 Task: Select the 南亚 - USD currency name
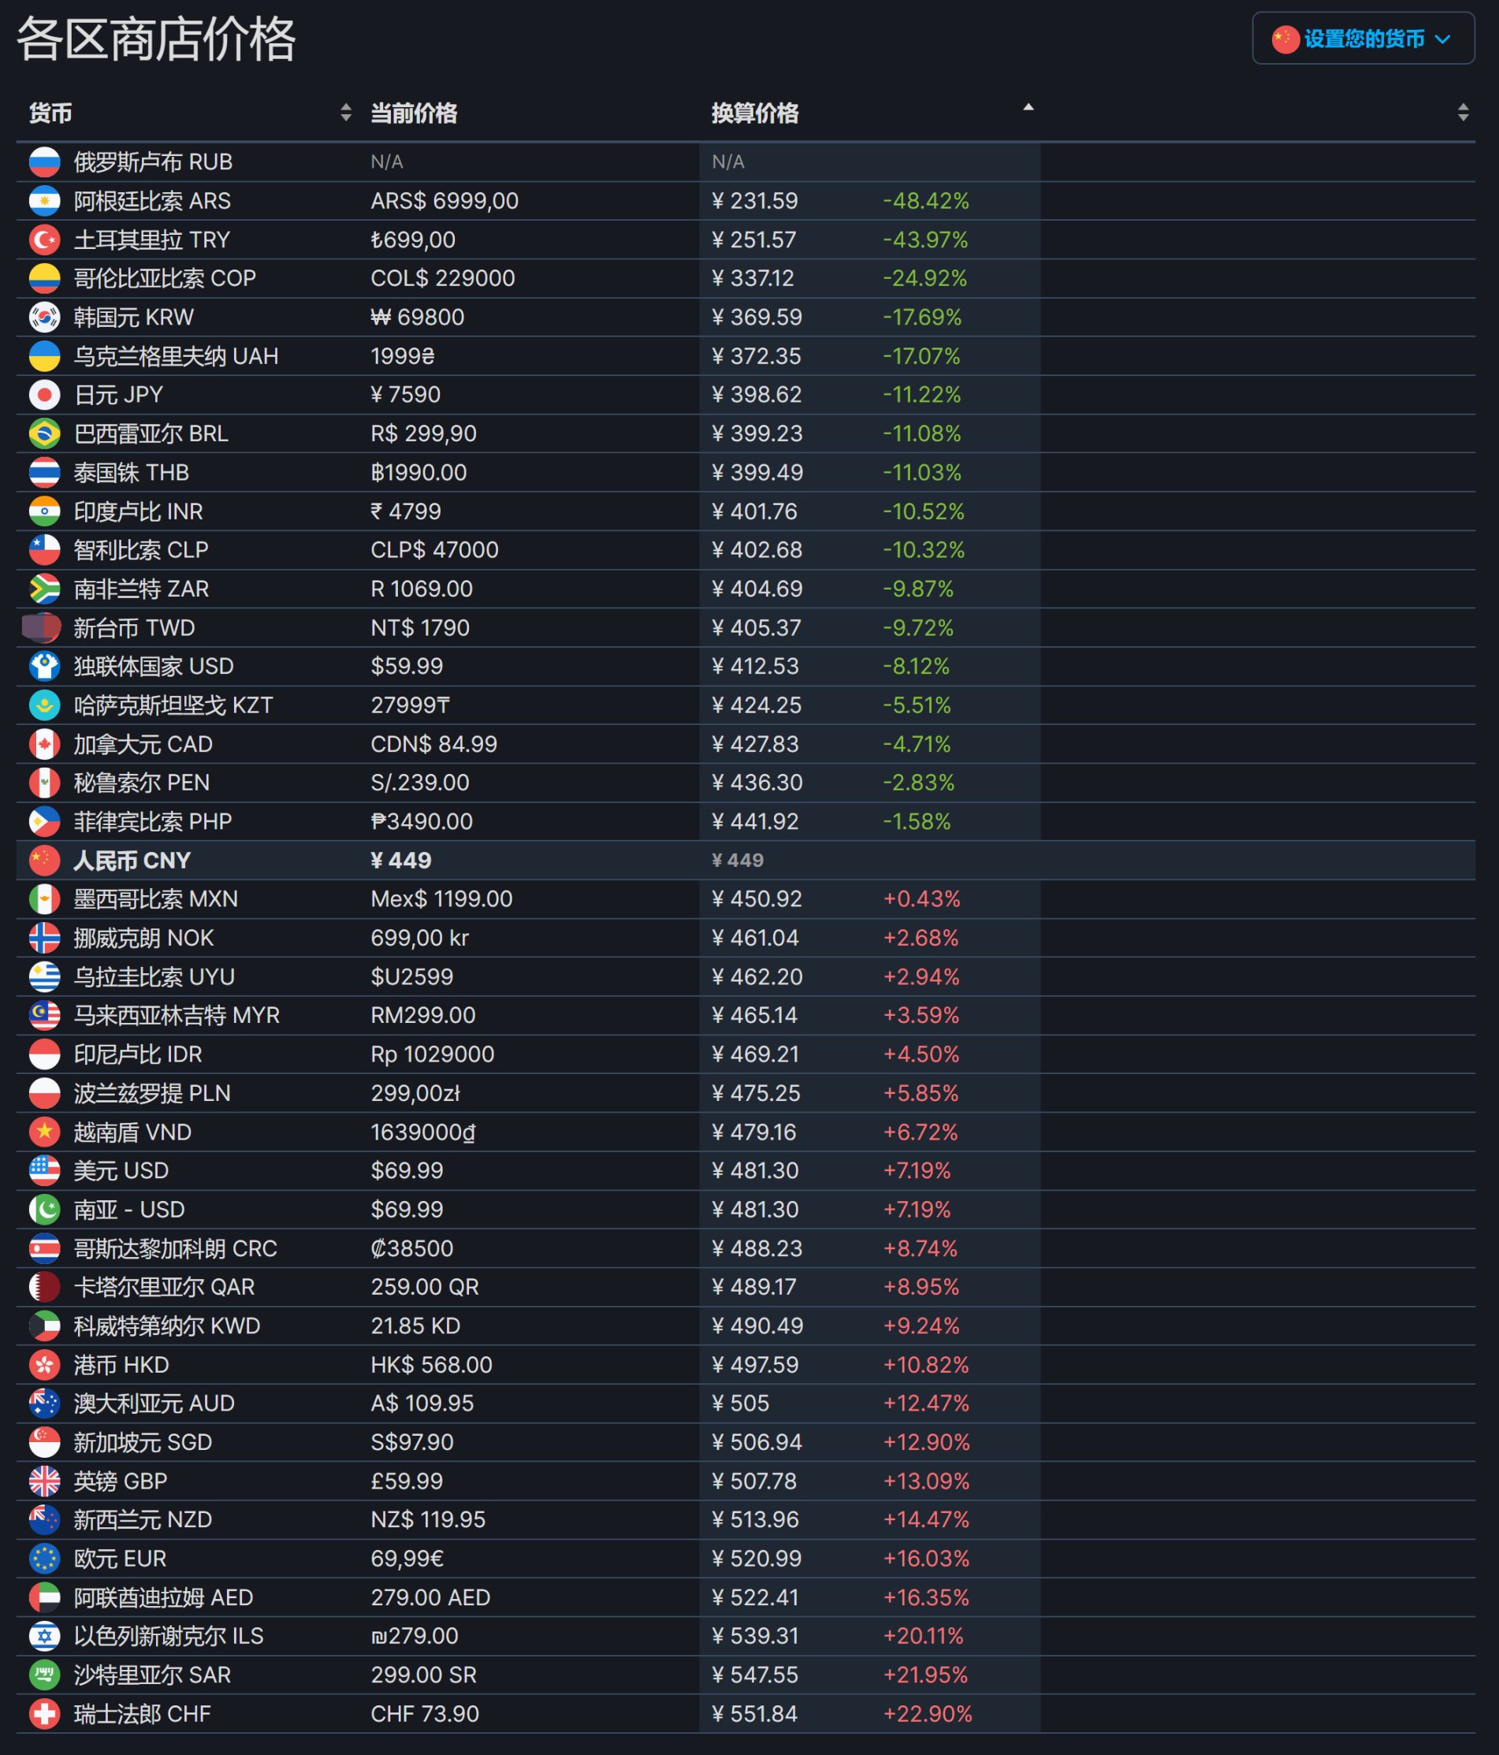[x=128, y=1210]
